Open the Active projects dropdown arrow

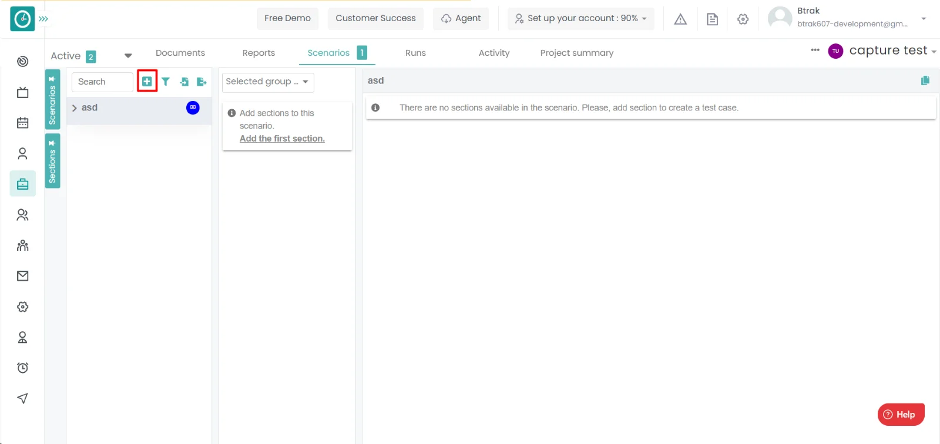(128, 56)
